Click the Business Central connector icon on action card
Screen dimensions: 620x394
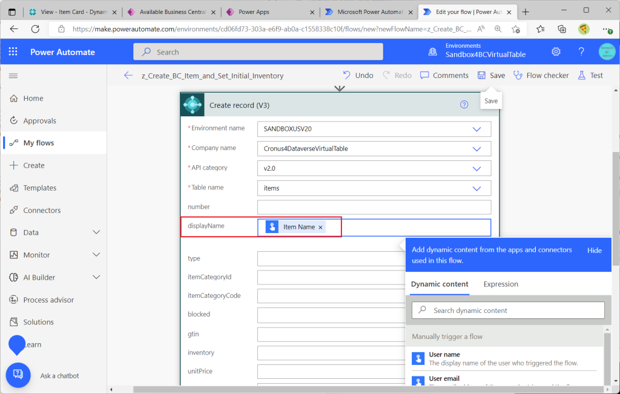pos(193,105)
